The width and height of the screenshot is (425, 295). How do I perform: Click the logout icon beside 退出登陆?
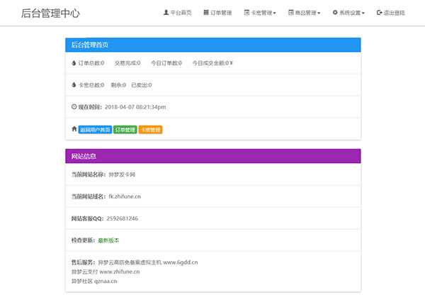(x=380, y=13)
